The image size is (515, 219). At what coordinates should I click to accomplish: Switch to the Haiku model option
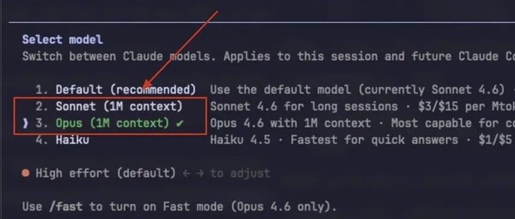point(62,140)
